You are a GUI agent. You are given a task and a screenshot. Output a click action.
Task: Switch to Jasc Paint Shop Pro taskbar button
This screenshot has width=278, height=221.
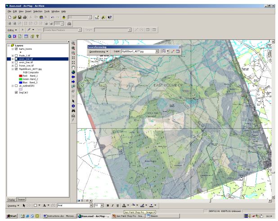(128, 216)
